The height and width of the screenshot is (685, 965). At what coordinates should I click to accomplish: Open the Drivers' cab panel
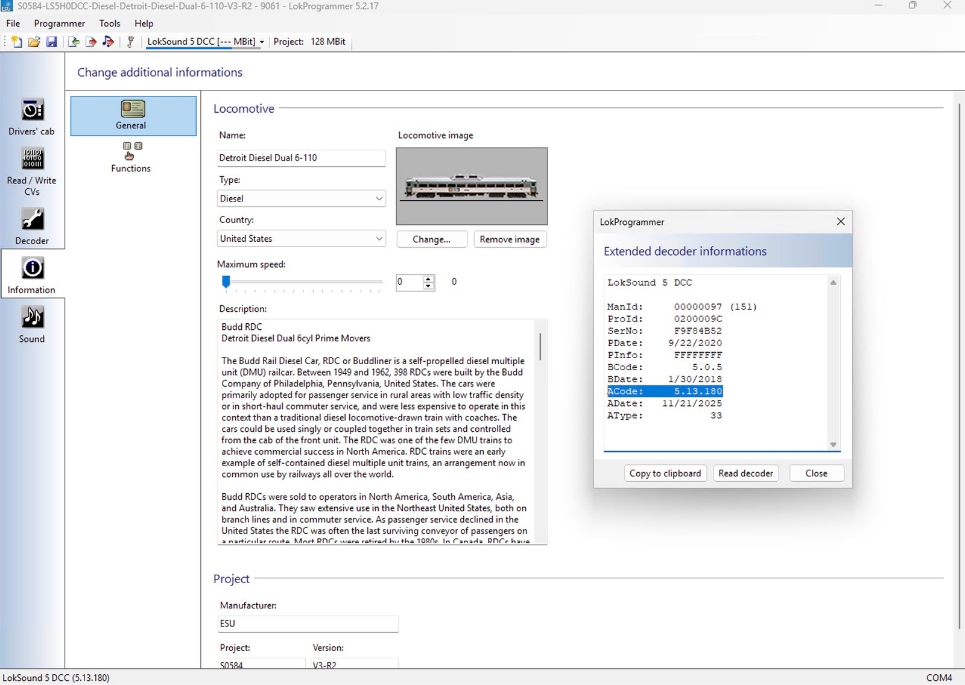(31, 117)
